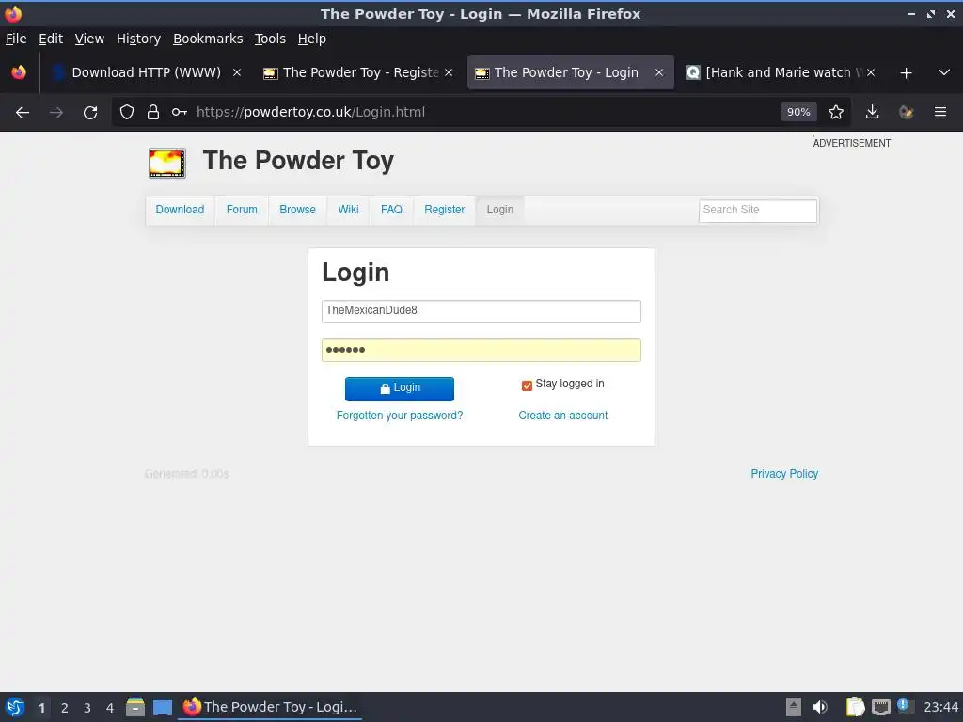This screenshot has width=963, height=722.
Task: Focus the Search Site box
Action: pos(758,211)
